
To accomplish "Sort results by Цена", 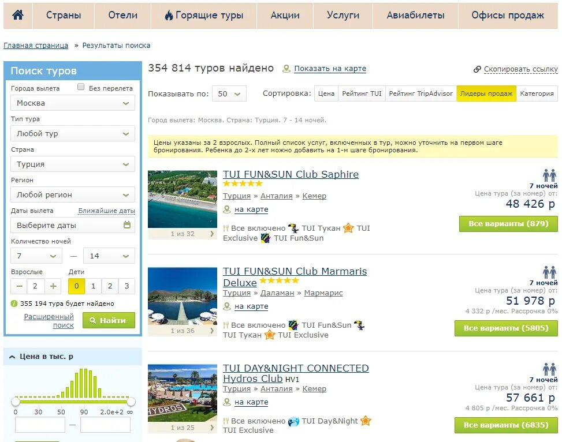I will coord(326,93).
